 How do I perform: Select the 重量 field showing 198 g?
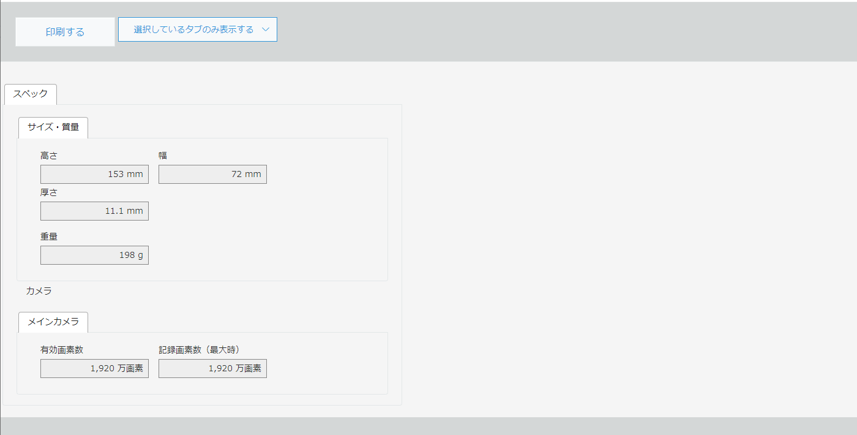point(94,255)
